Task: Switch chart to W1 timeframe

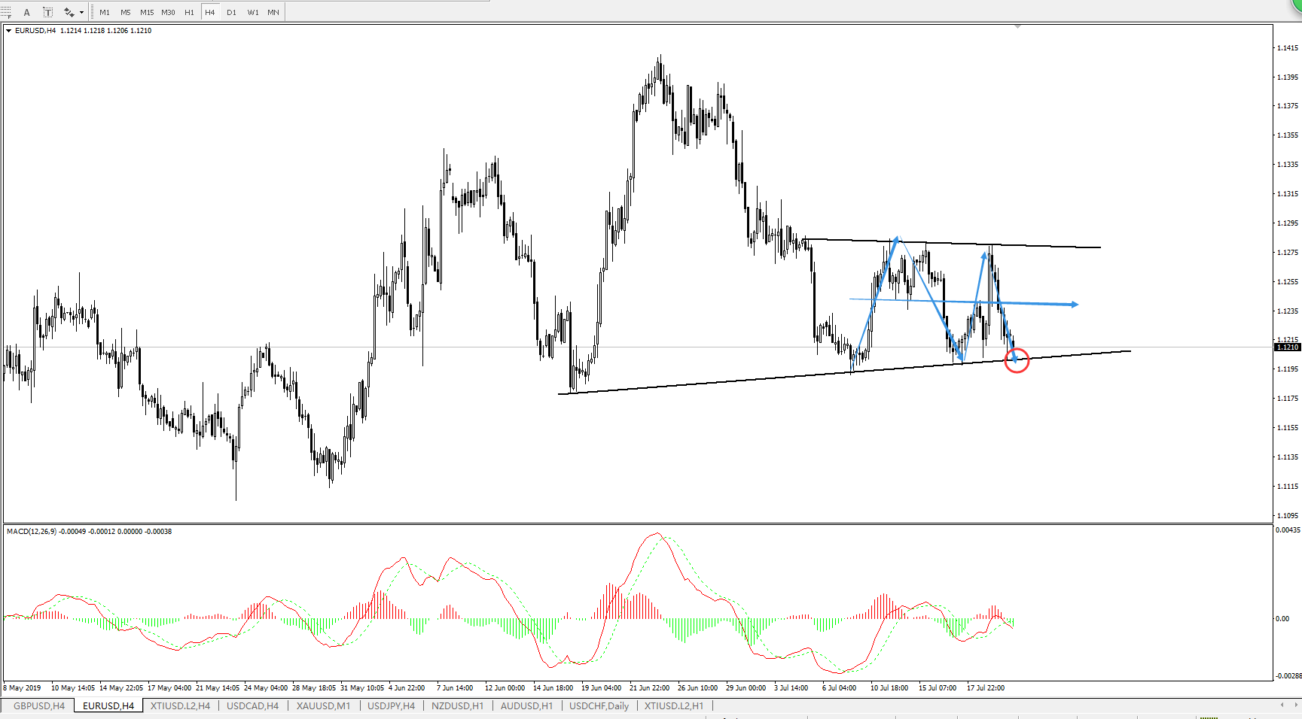Action: 253,12
